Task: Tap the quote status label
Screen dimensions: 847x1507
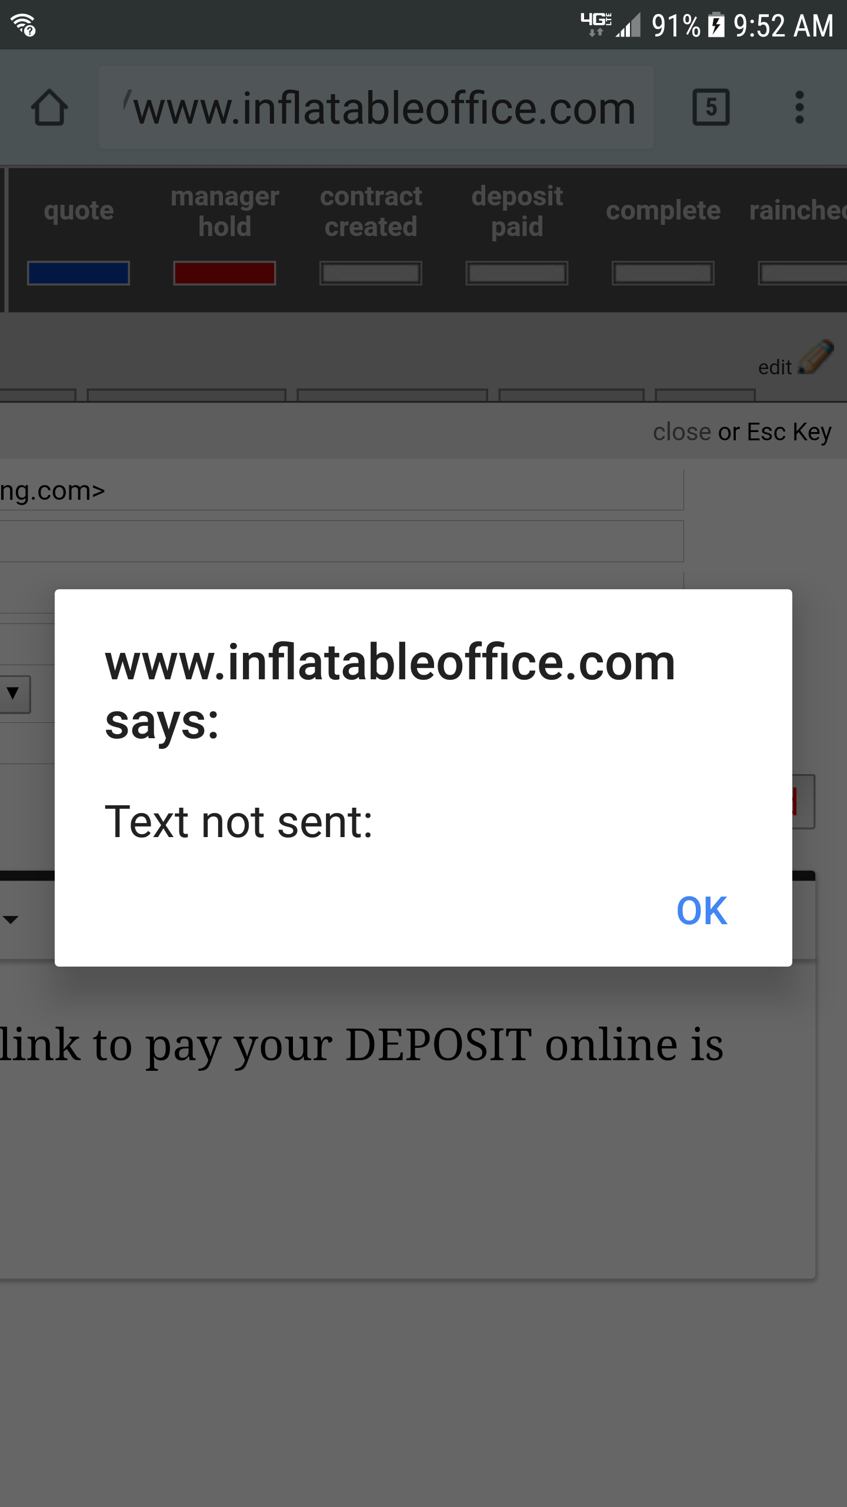Action: [x=78, y=211]
